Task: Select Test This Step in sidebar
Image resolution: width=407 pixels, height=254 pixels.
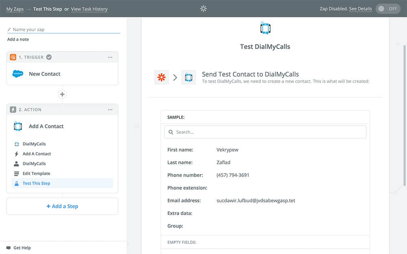Action: tap(36, 183)
